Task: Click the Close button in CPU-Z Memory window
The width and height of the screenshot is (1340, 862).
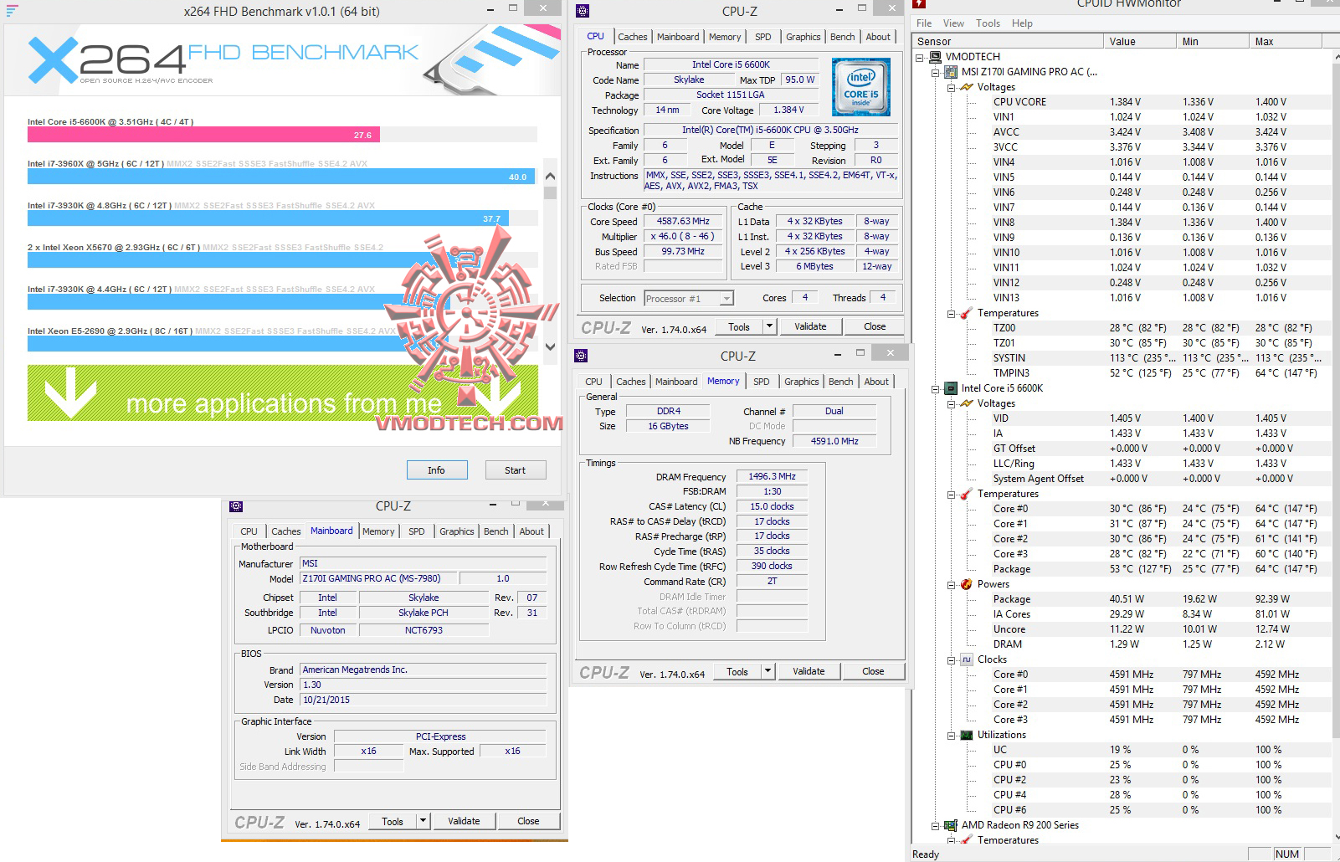Action: coord(873,671)
